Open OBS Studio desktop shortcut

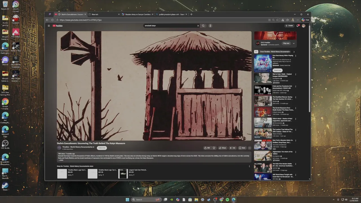pos(5,145)
